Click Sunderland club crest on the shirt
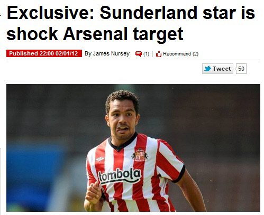Image resolution: width=264 pixels, height=215 pixels. (x=140, y=155)
